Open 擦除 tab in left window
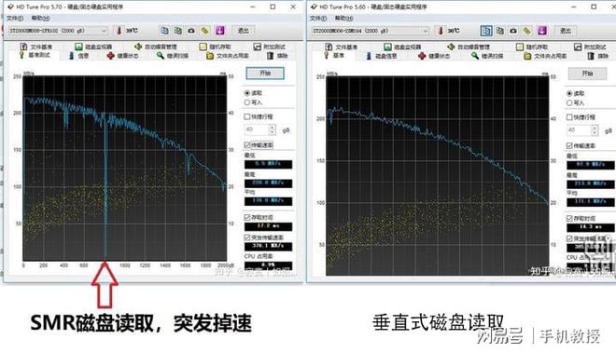 click(277, 56)
